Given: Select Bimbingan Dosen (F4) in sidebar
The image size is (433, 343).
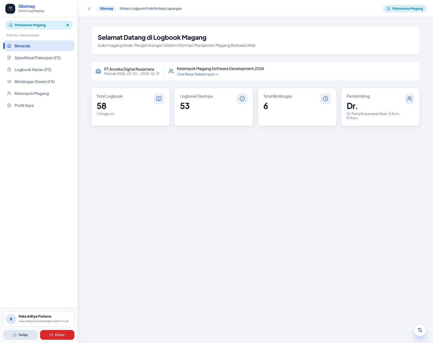Looking at the screenshot, I should point(39,81).
